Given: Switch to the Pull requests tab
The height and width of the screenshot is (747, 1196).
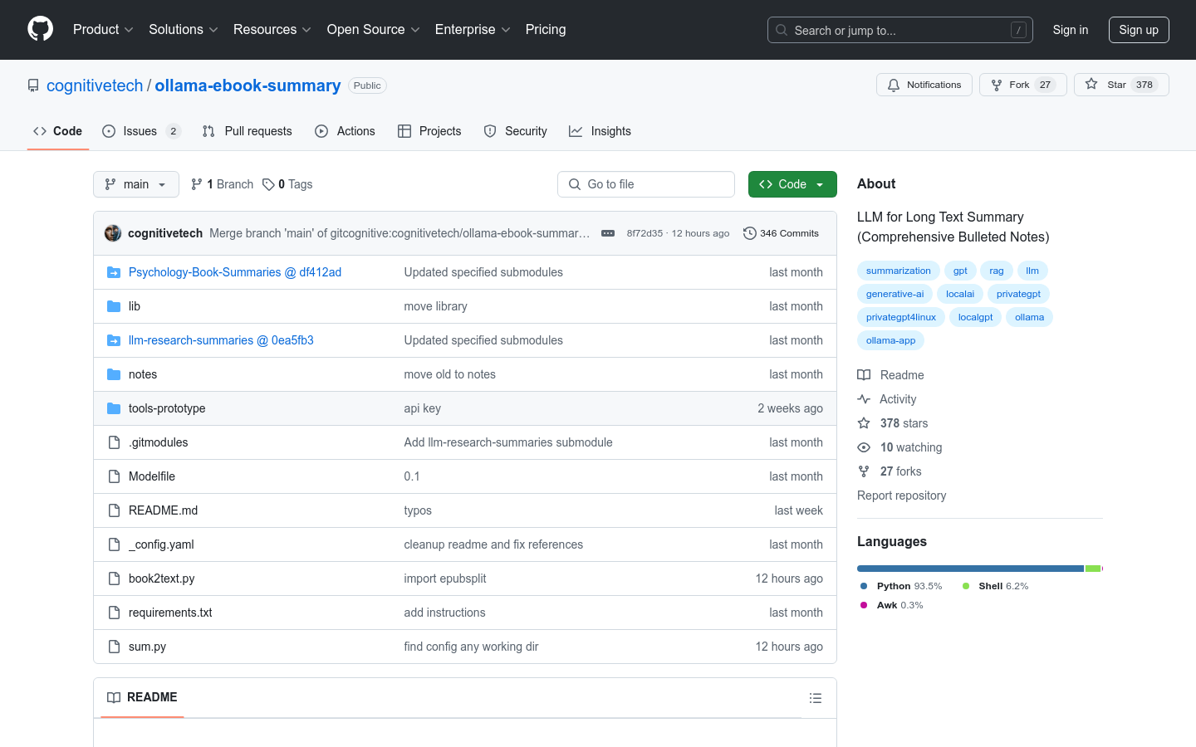Looking at the screenshot, I should point(248,131).
